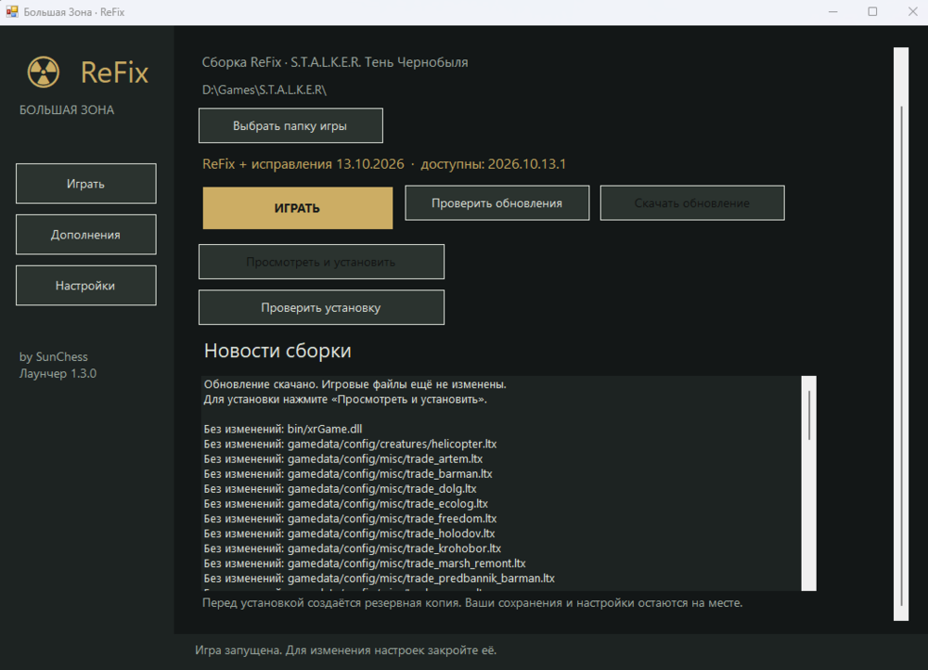Click the radiation logo icon
This screenshot has width=928, height=670.
click(44, 72)
